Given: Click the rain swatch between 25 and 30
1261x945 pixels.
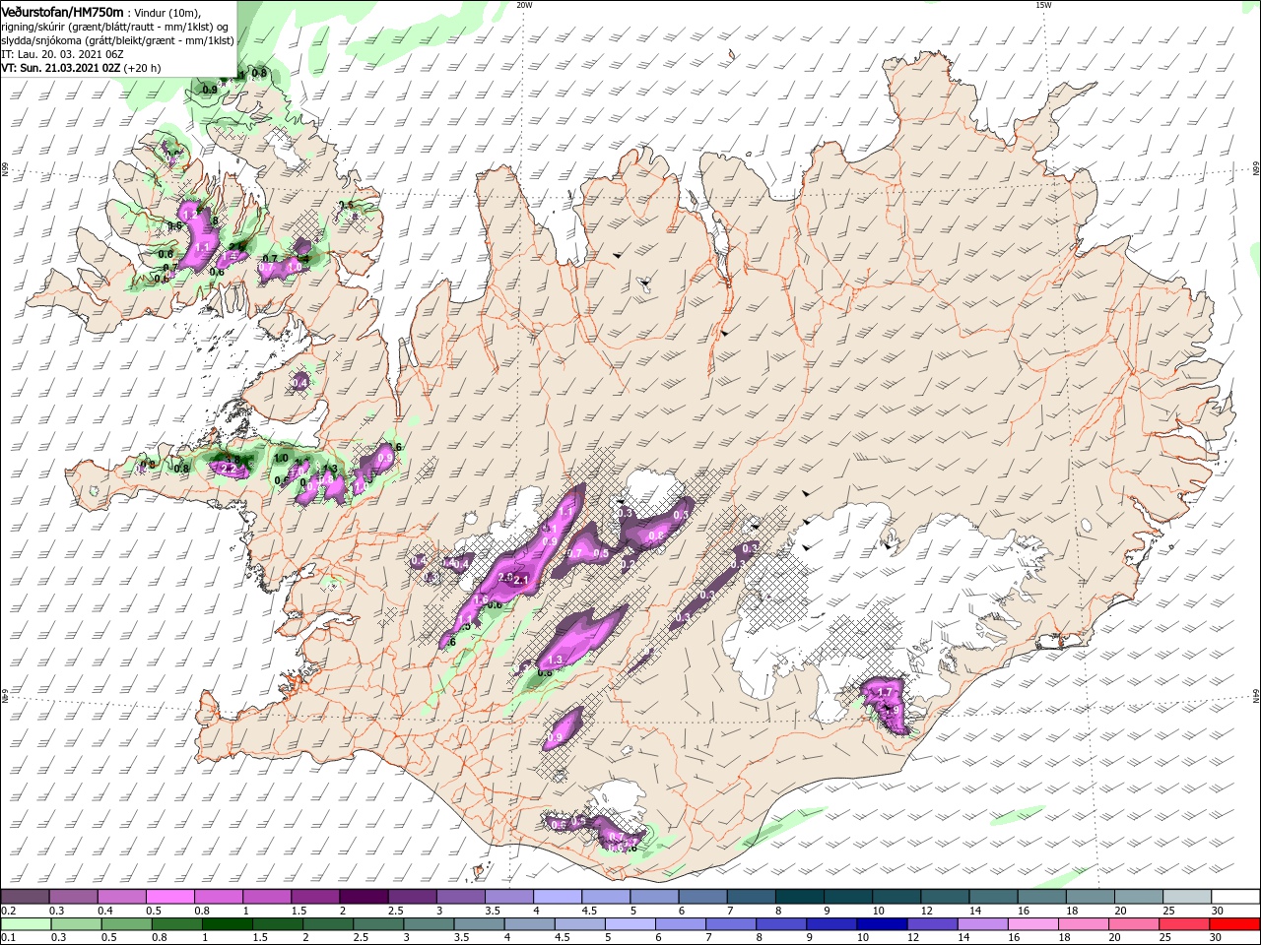Looking at the screenshot, I should click(x=1184, y=924).
